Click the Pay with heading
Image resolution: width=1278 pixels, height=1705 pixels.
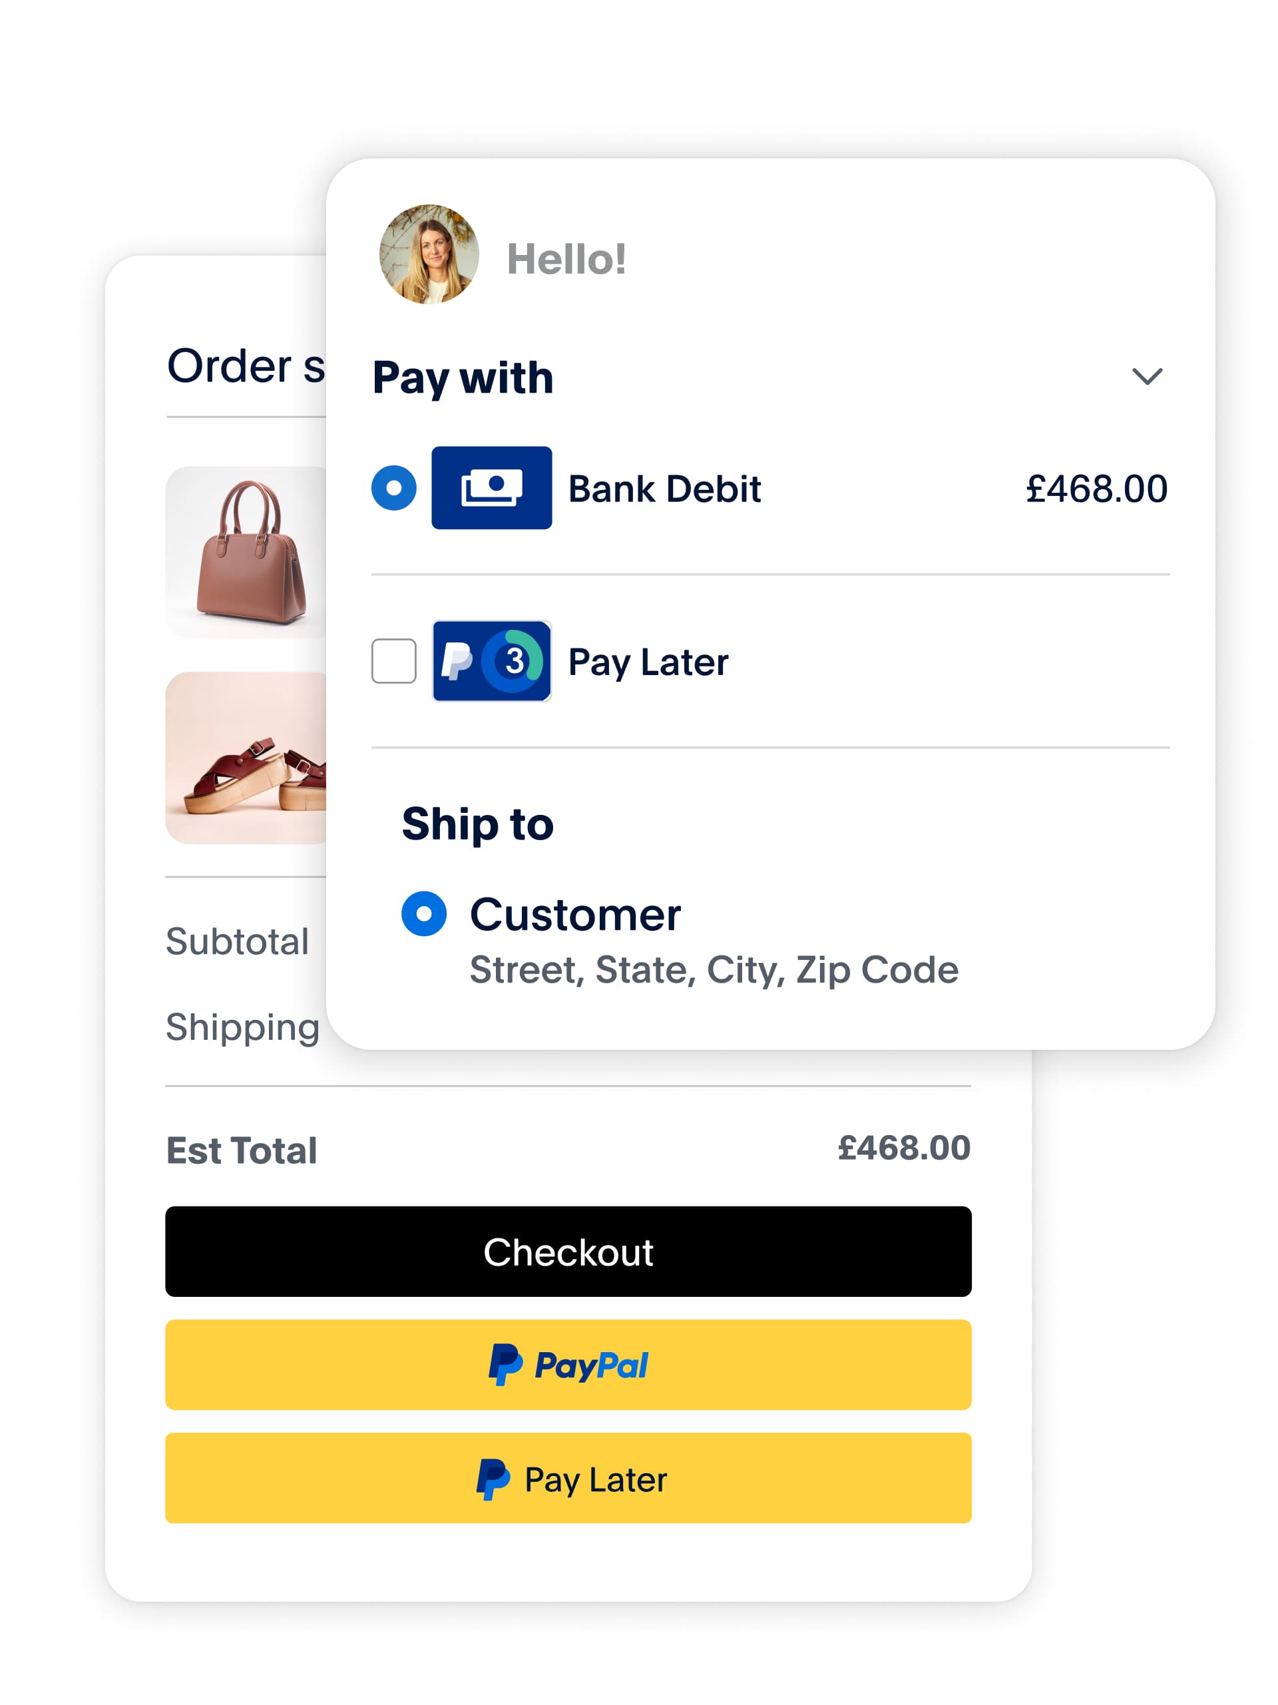pos(463,377)
